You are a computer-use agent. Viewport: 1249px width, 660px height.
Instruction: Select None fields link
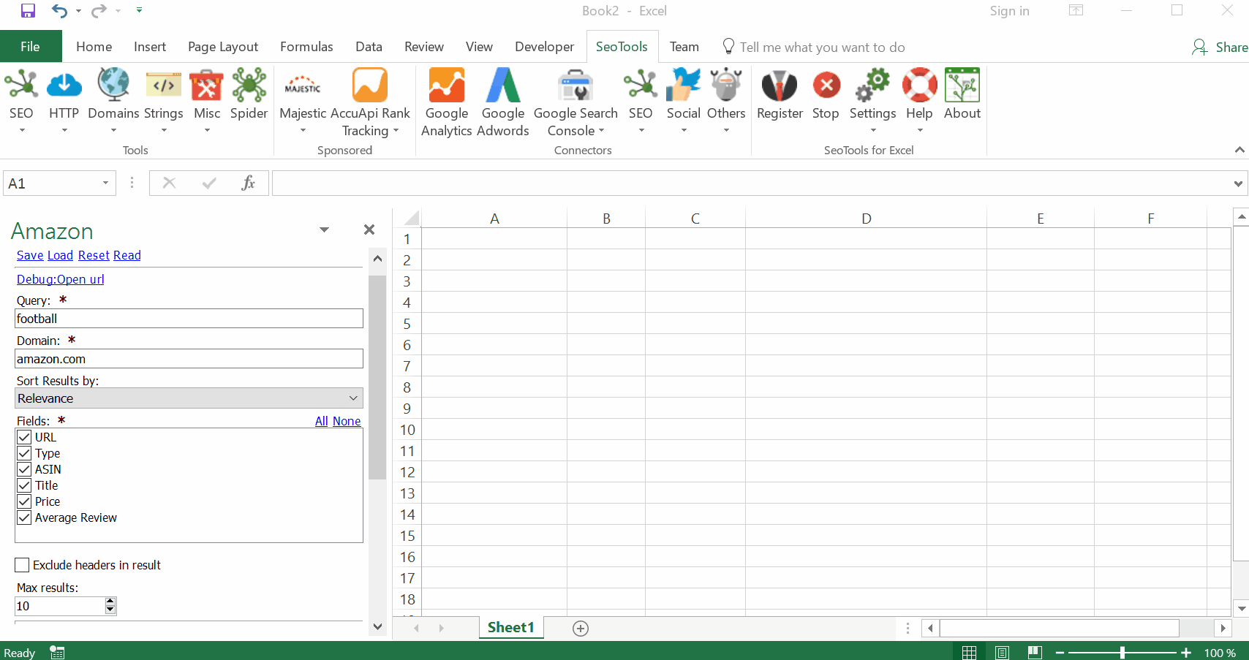347,421
